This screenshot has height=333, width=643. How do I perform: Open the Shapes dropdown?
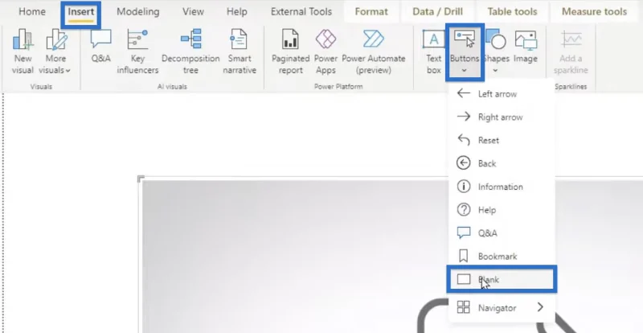(496, 51)
